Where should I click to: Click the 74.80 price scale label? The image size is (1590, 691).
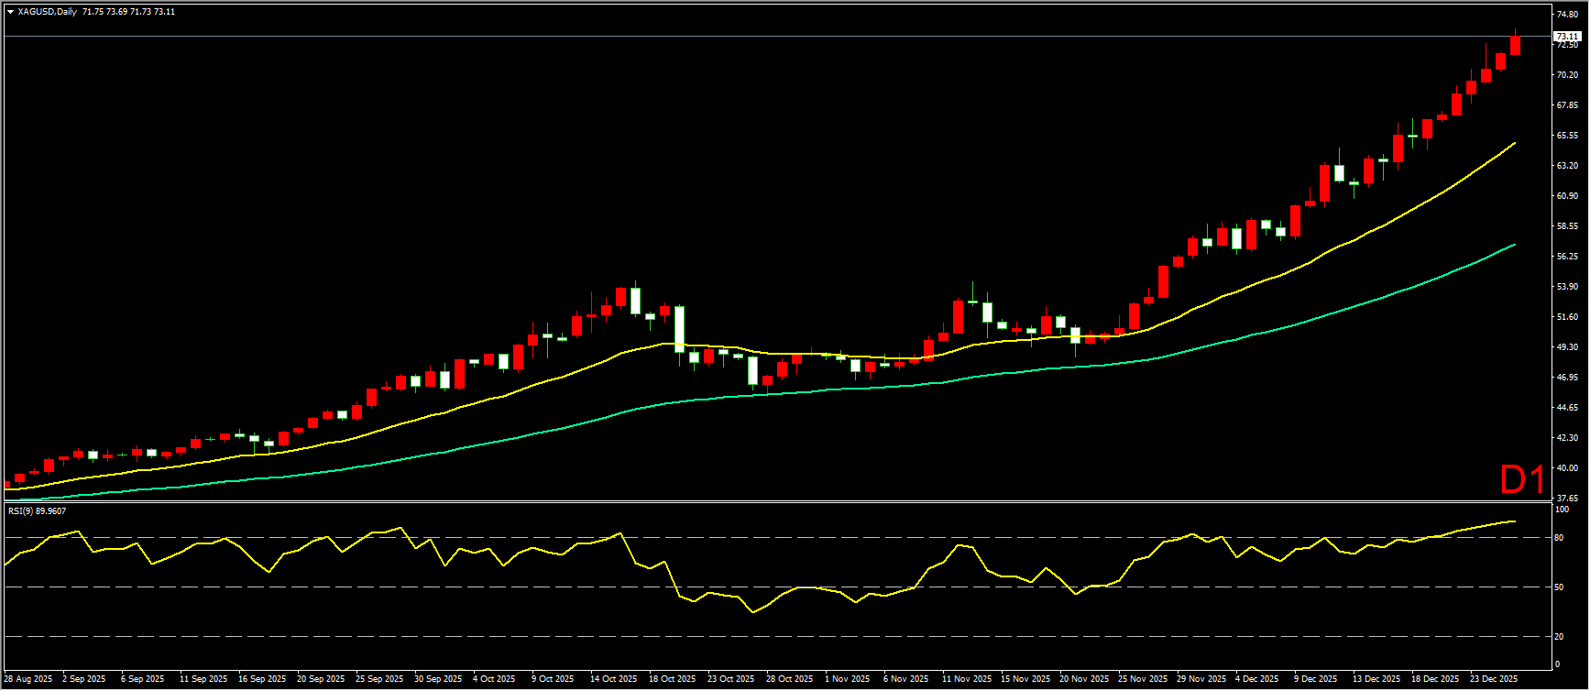[x=1566, y=15]
